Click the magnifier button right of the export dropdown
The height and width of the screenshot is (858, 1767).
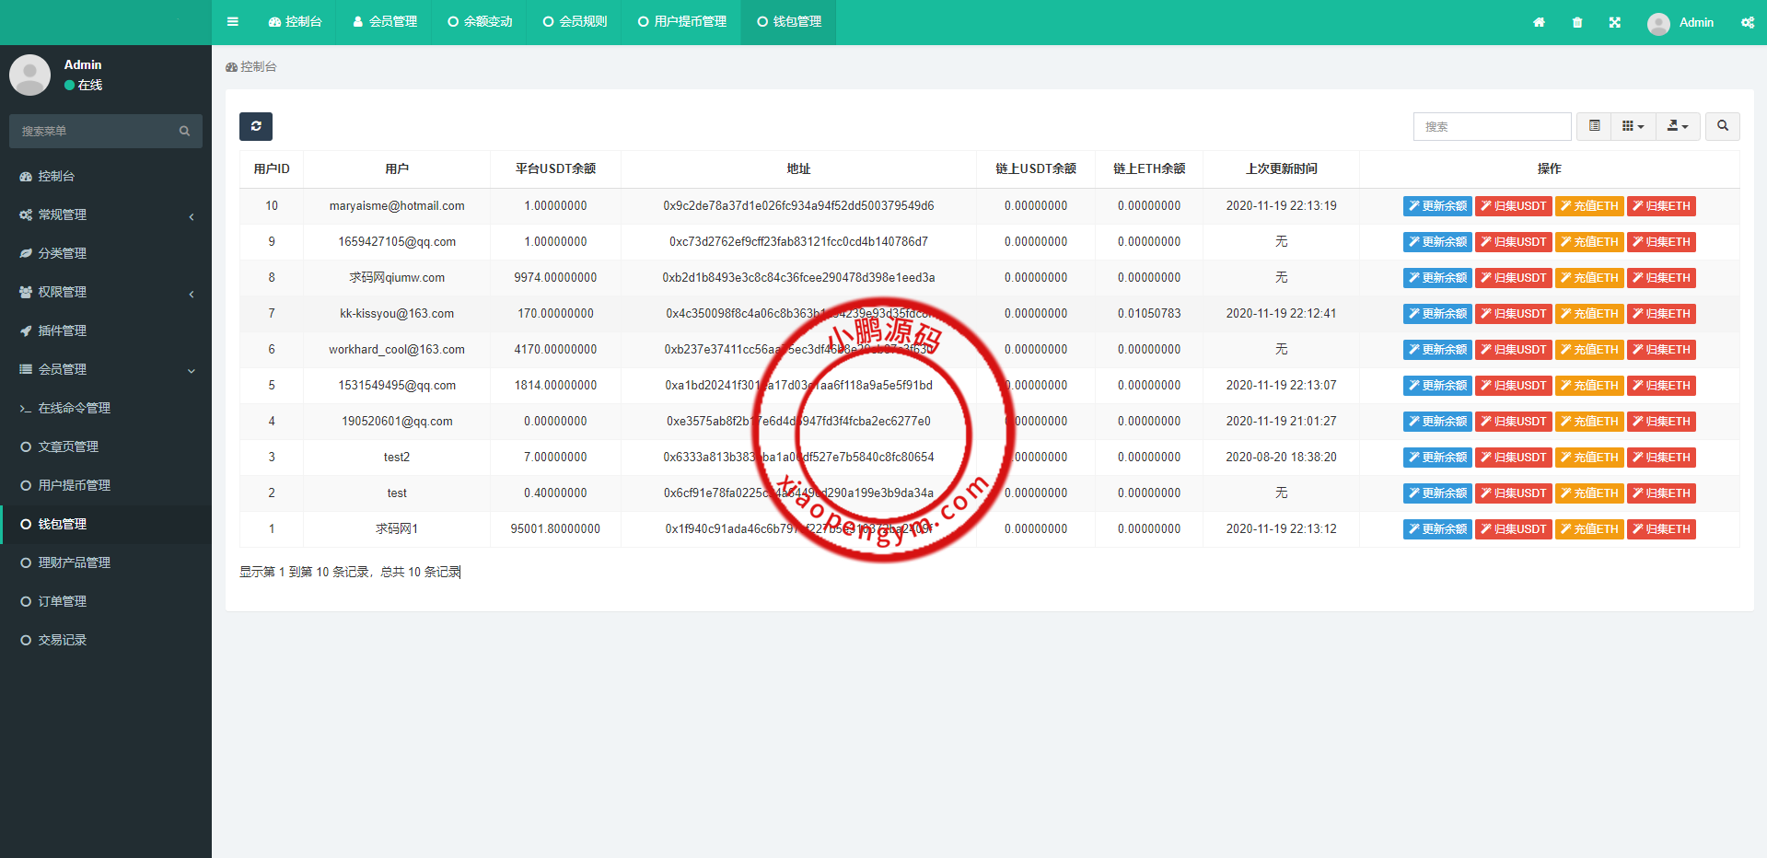pos(1722,126)
